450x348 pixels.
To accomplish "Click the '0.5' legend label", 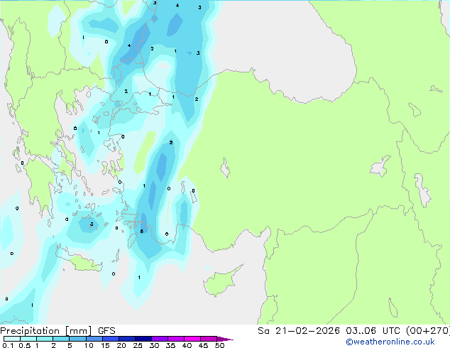I will [x=25, y=345].
